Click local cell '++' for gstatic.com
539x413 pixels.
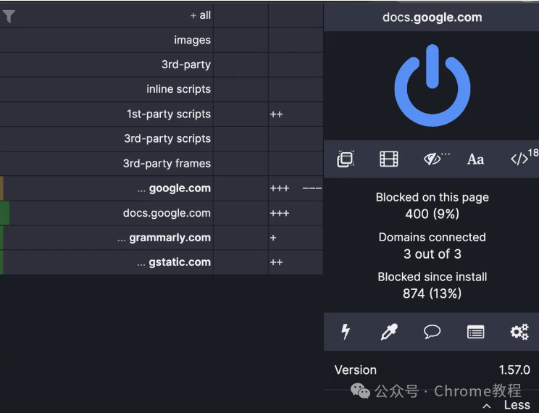pyautogui.click(x=296, y=262)
